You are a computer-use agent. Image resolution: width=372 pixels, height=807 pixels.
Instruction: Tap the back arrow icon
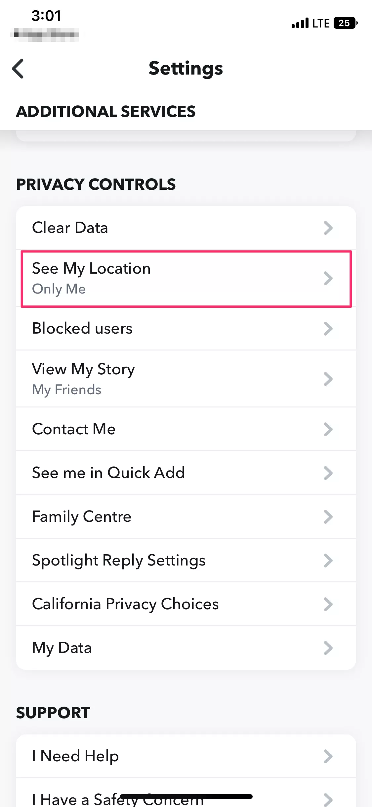click(x=18, y=69)
